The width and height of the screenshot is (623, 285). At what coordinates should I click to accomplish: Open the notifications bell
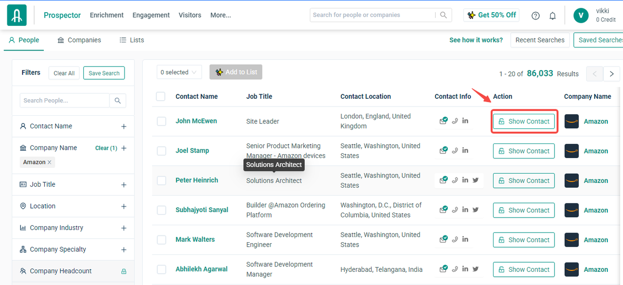(x=552, y=16)
